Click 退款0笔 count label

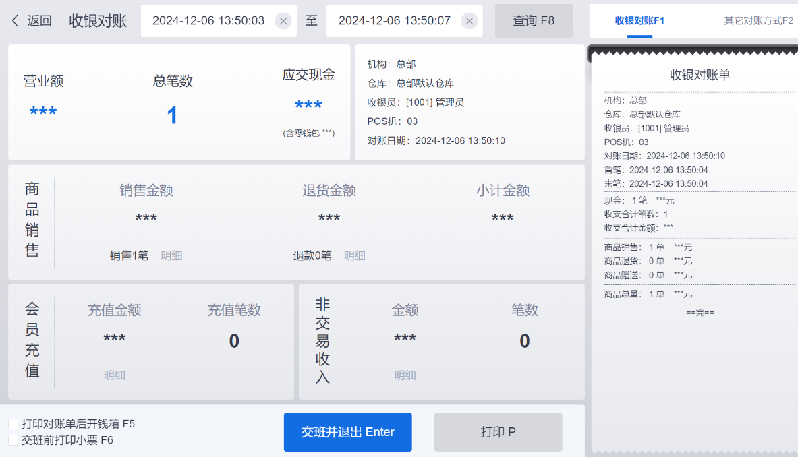pos(312,255)
